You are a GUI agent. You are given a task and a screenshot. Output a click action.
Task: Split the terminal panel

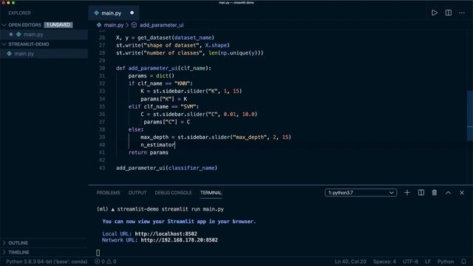[421, 192]
